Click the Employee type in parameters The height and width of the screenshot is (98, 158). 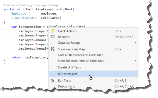(x=19, y=14)
